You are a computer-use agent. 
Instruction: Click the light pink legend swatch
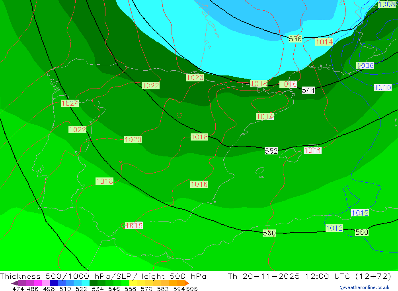[x=46, y=283]
